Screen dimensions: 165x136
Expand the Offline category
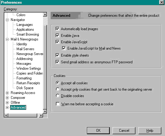coord(7,103)
